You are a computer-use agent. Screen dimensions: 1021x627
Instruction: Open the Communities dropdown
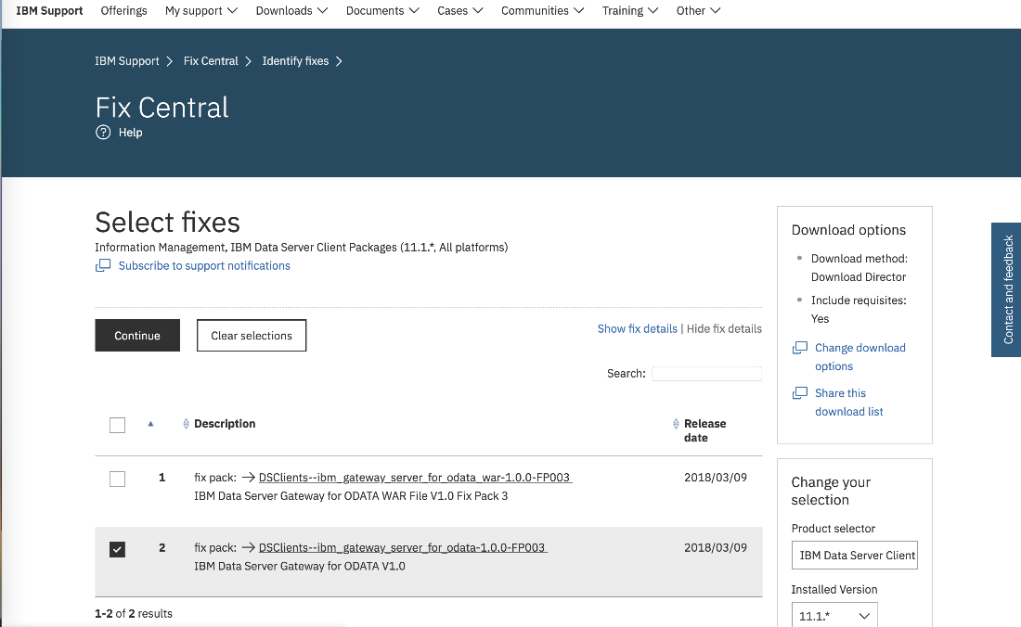point(542,11)
